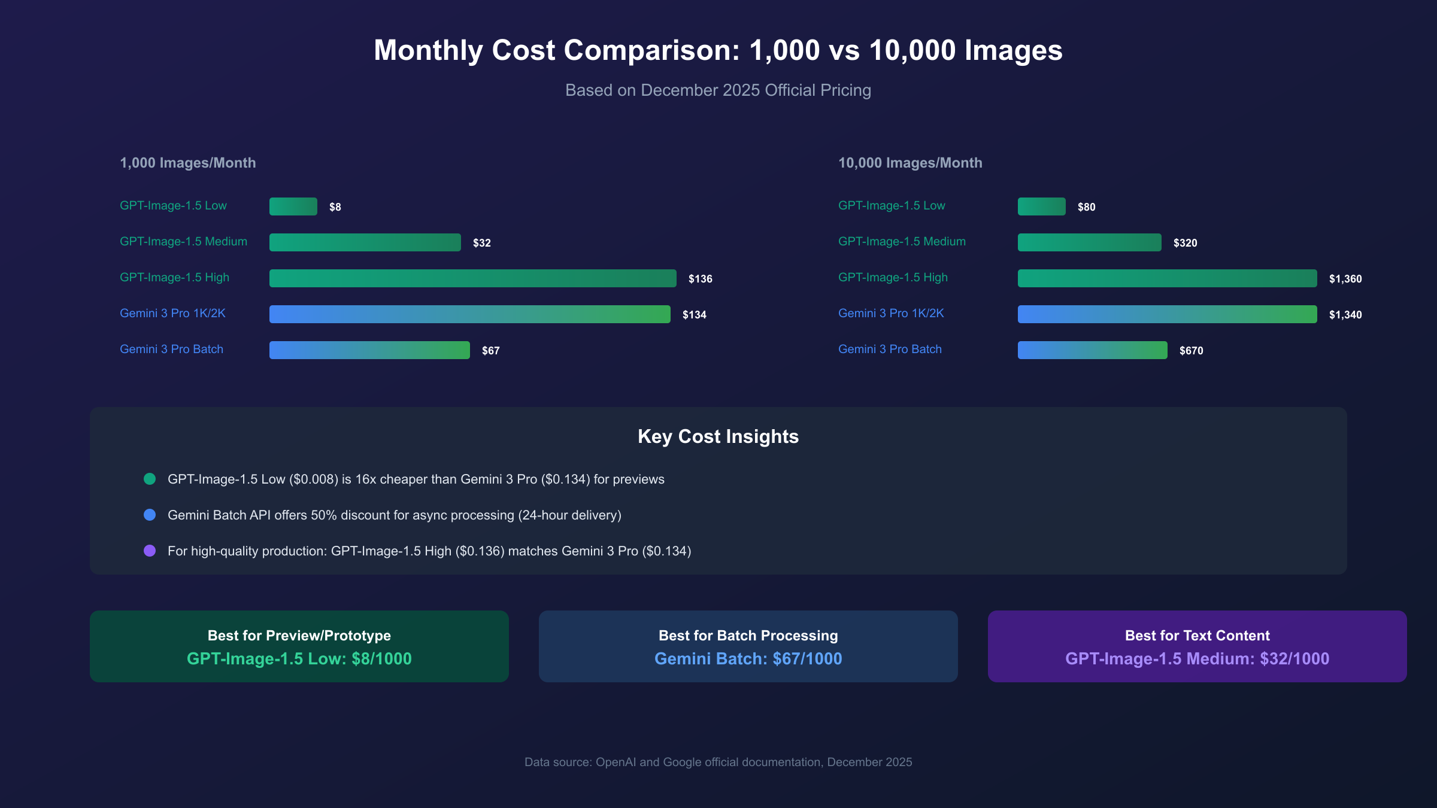Click the GPT-Image-1.5 Medium bar showing $320
1437x808 pixels.
(x=1090, y=242)
